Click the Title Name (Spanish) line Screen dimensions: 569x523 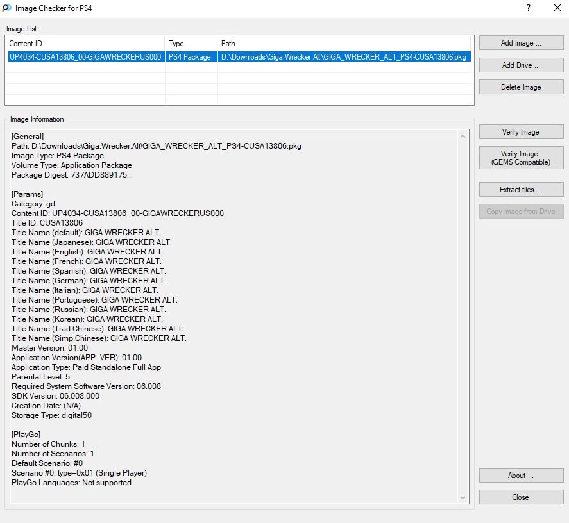click(89, 271)
